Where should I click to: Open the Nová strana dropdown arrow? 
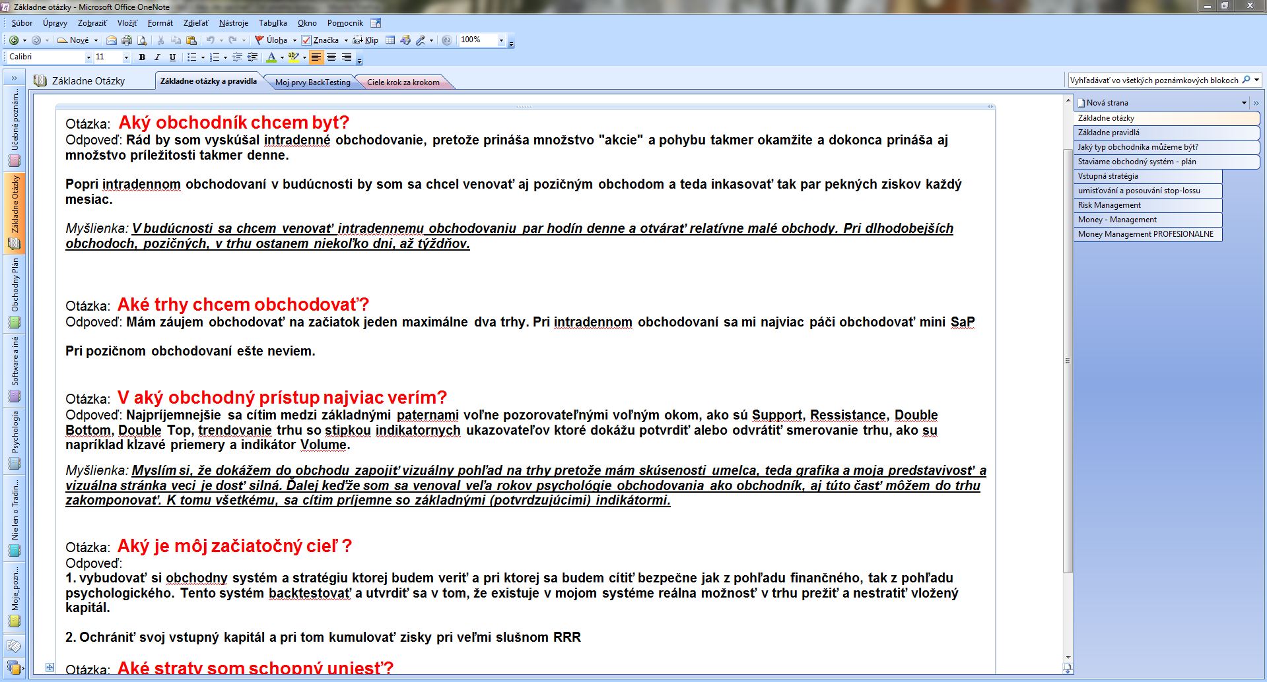click(x=1244, y=103)
